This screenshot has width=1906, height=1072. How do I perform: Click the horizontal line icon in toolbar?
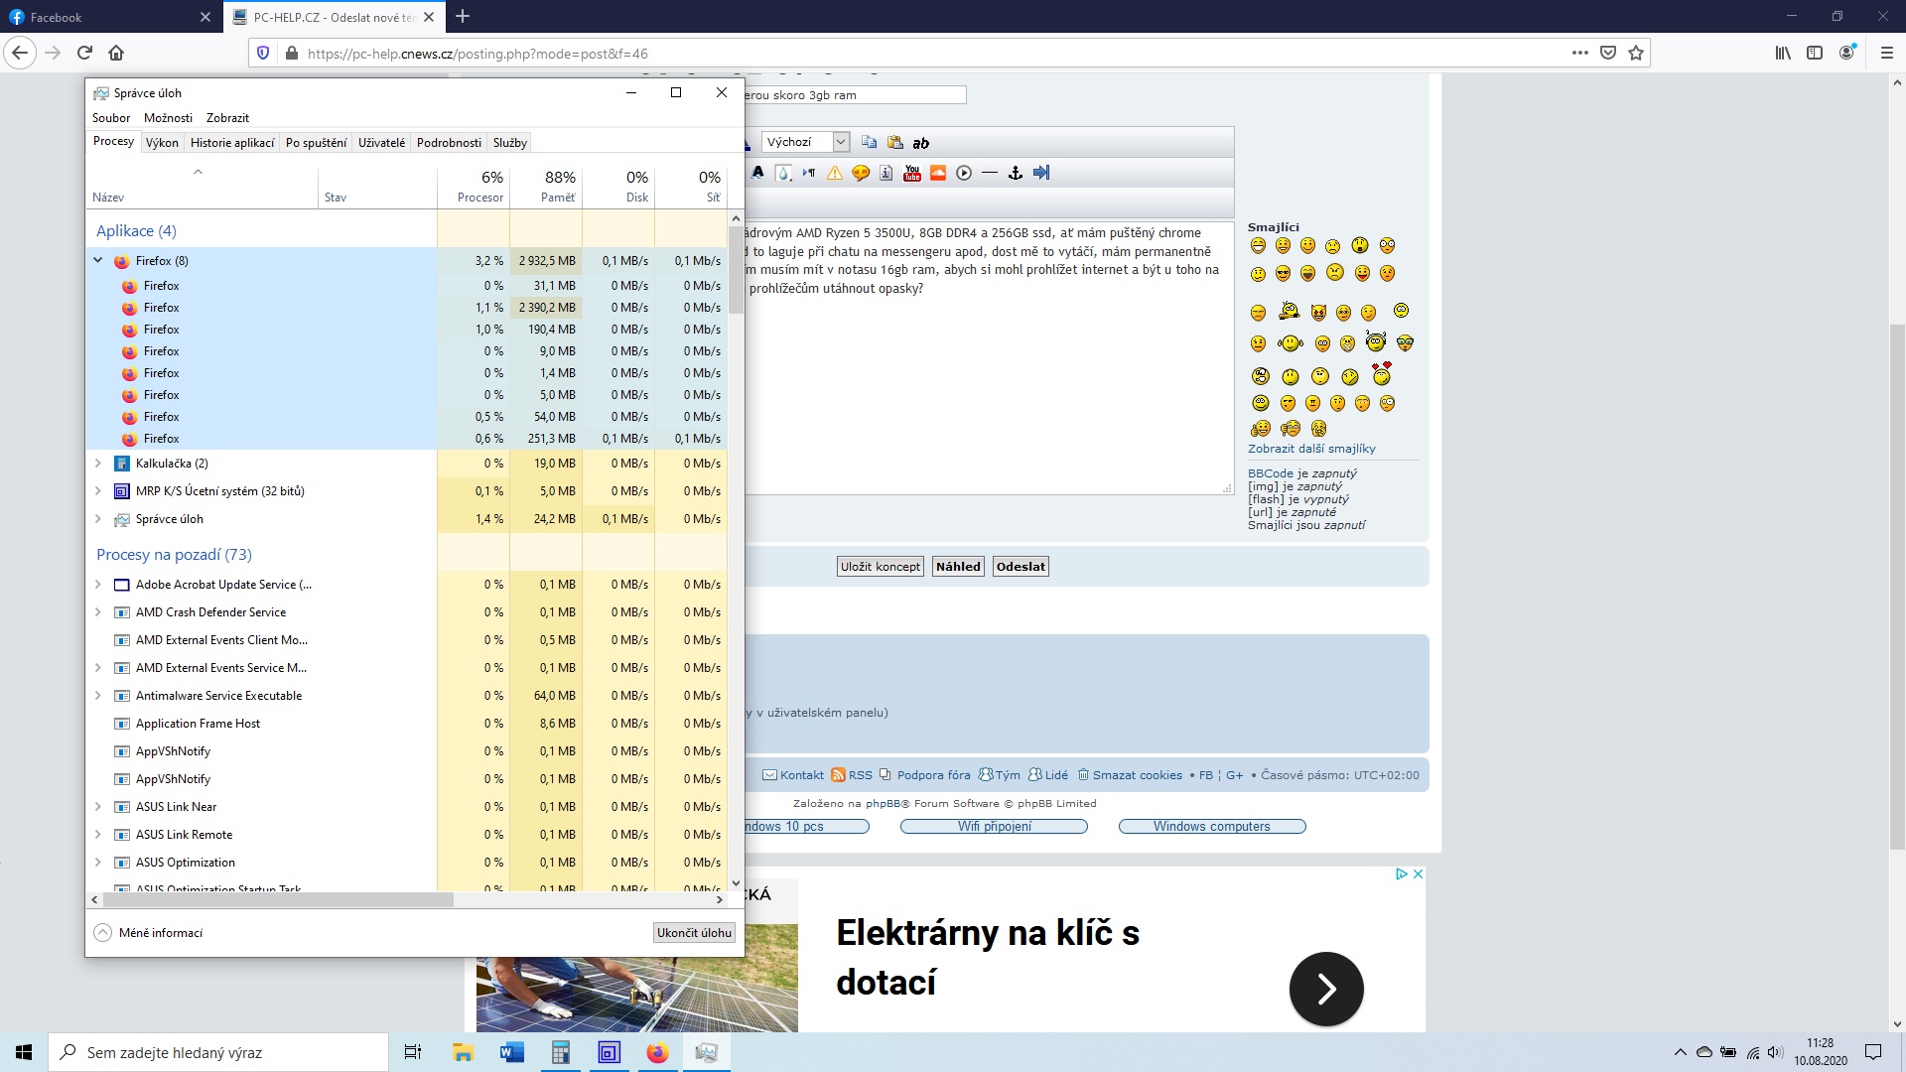[989, 173]
